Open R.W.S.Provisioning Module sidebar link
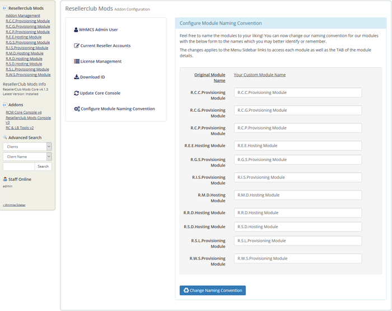The width and height of the screenshot is (392, 311). coord(28,75)
